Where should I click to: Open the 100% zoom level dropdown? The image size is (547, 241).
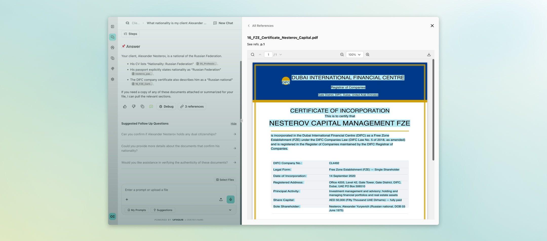pos(355,55)
